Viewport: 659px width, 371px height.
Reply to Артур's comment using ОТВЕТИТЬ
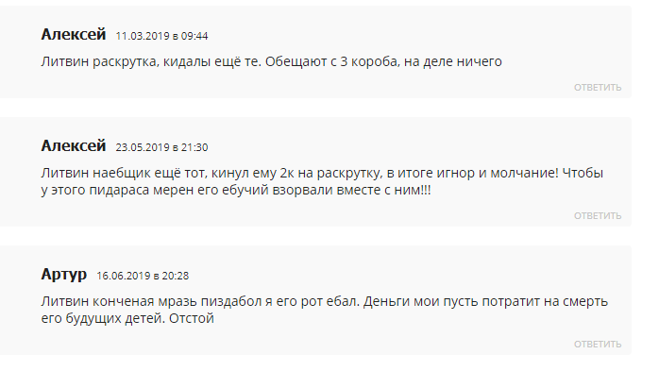598,345
